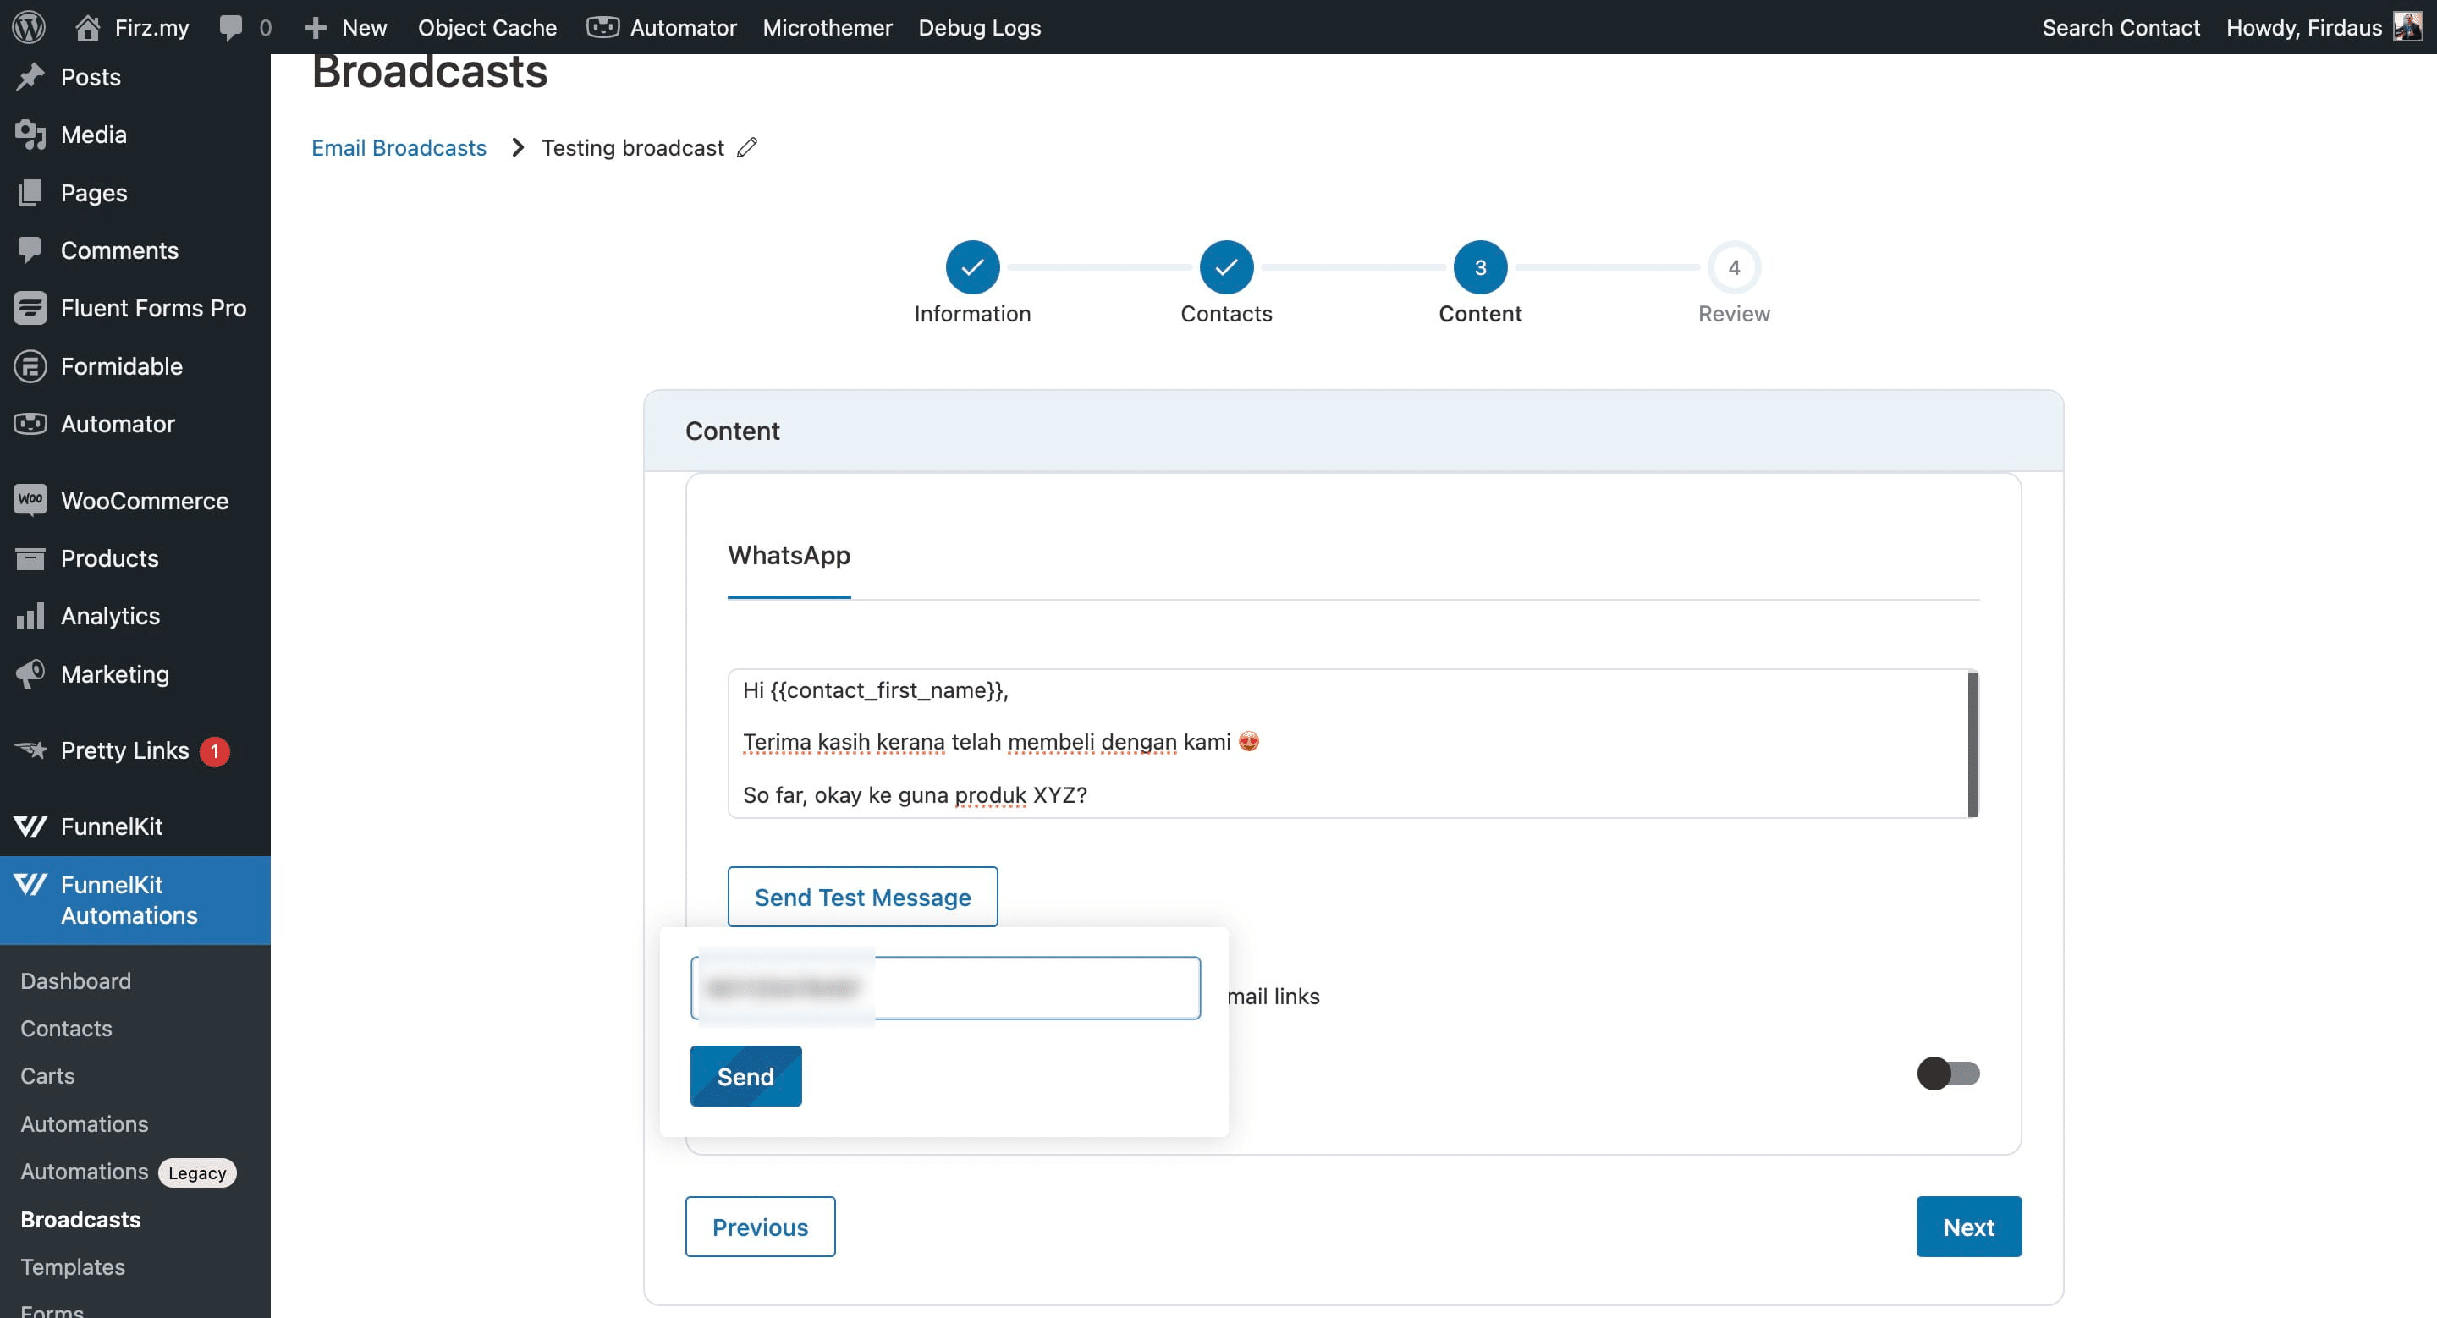Click the Formidable icon in sidebar

point(30,366)
